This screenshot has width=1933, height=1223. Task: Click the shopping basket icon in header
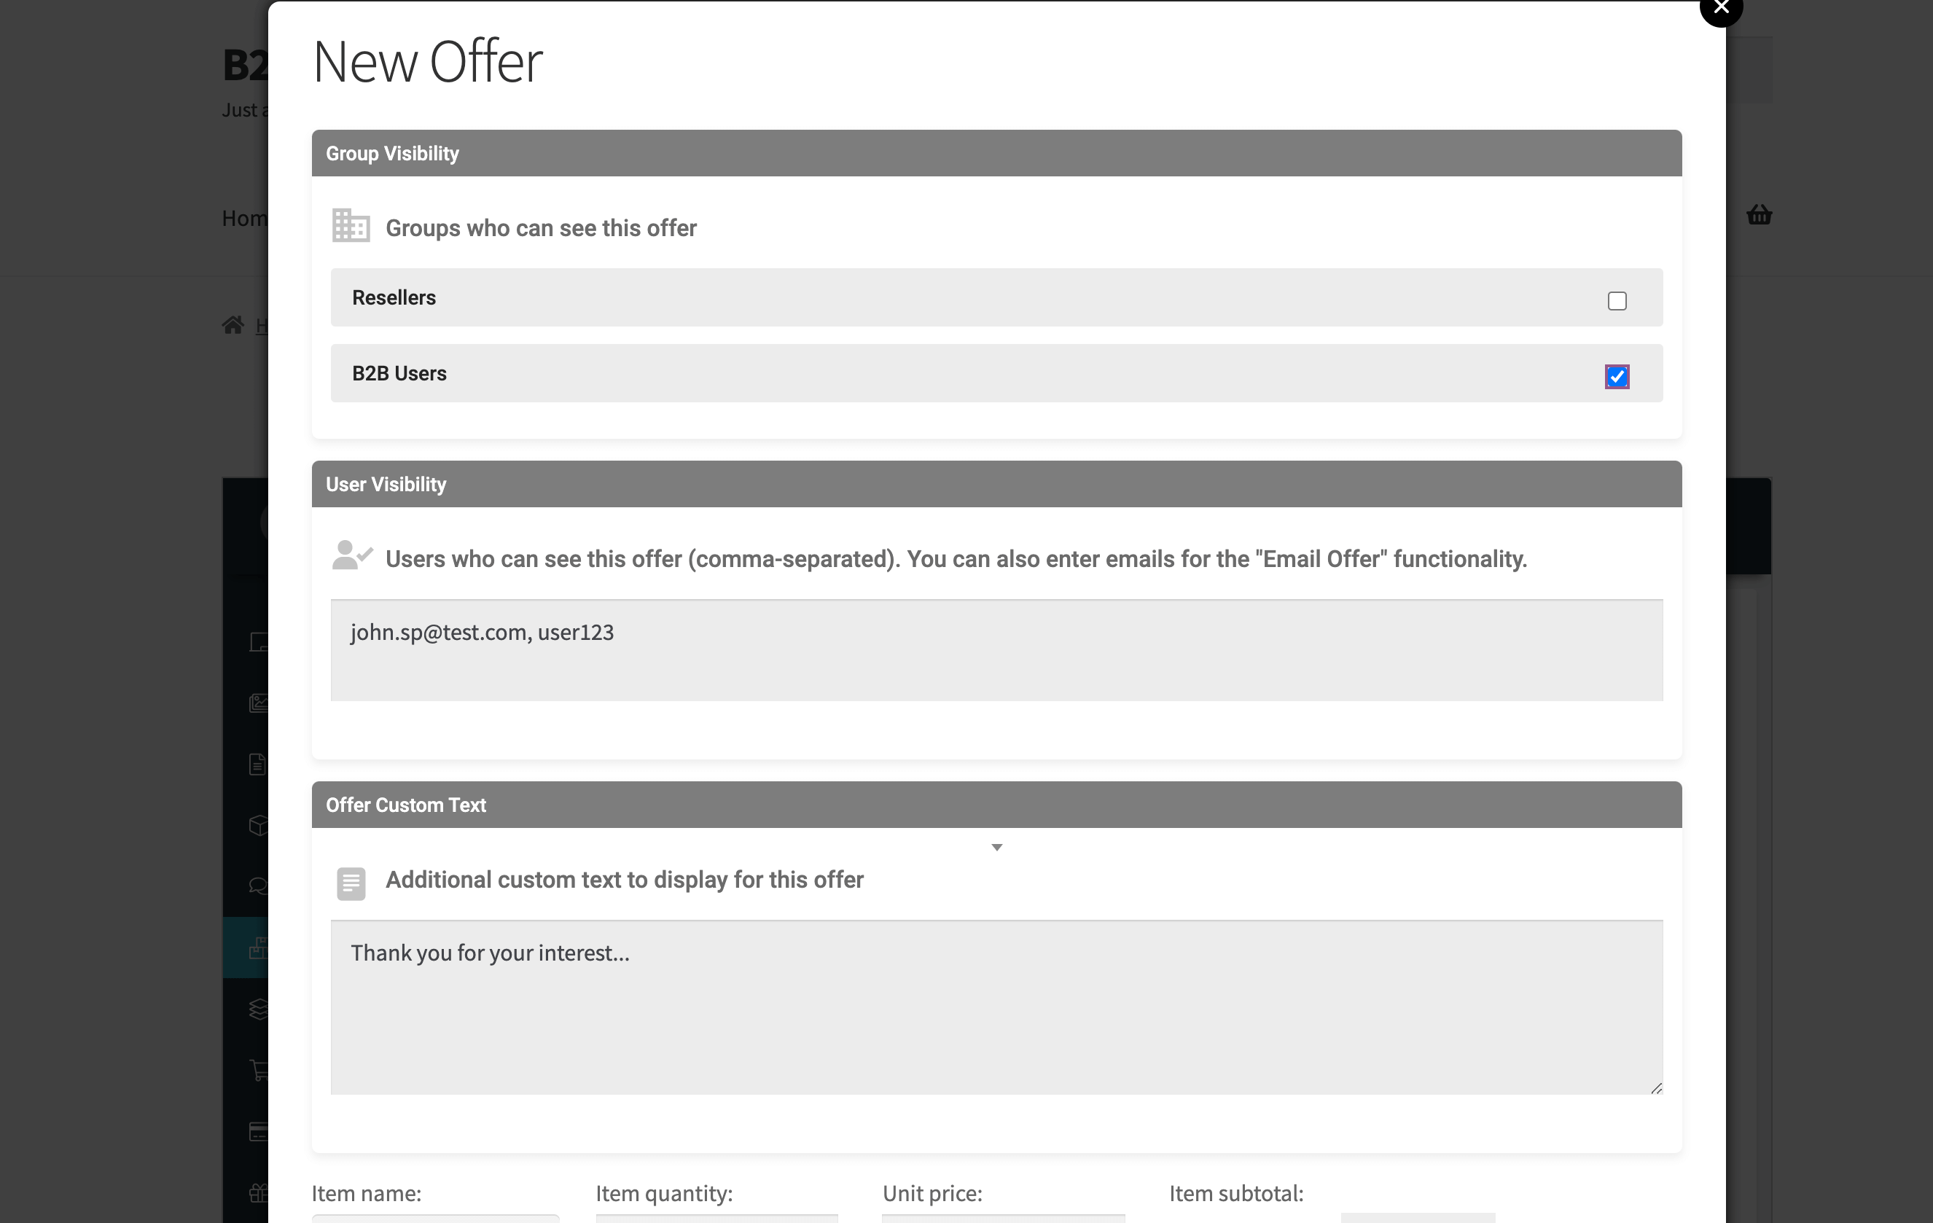[1758, 215]
